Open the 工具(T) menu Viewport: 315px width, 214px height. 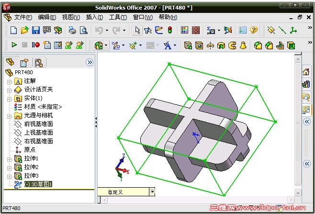point(118,17)
